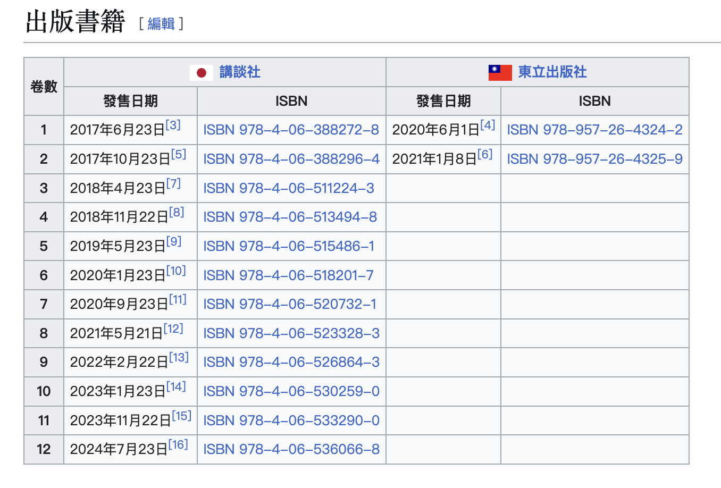This screenshot has width=721, height=488.
Task: Select the date 2021年5月21日
Action: coord(116,334)
